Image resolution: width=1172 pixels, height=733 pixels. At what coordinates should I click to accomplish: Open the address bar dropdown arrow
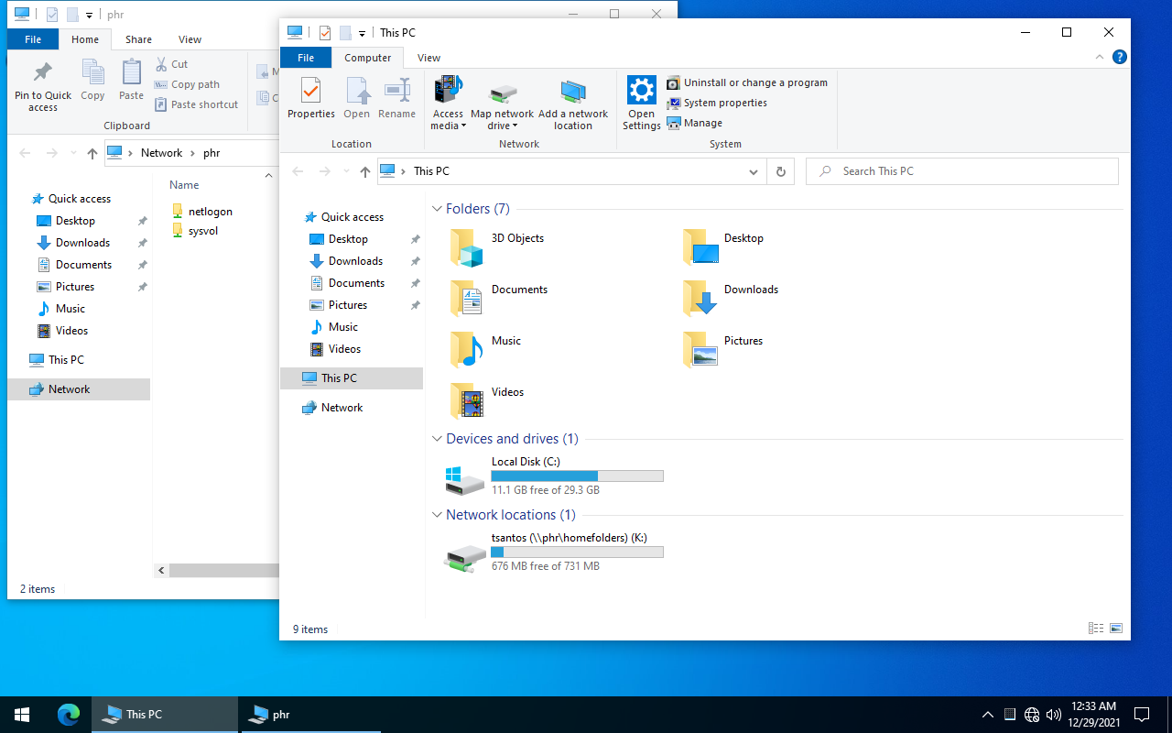point(753,171)
